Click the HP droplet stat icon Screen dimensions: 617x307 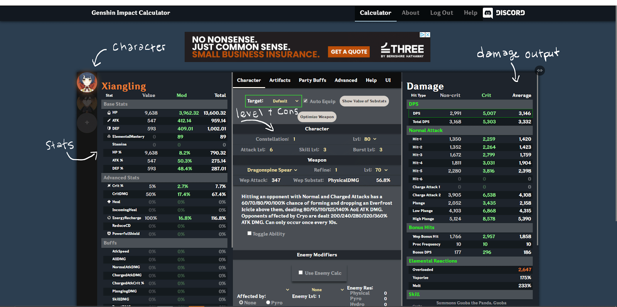tap(109, 113)
